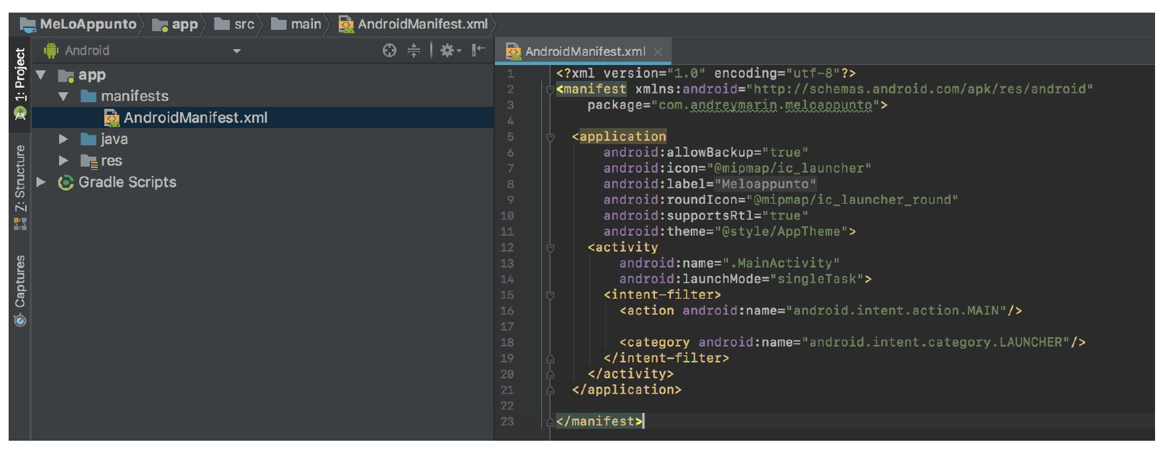This screenshot has width=1169, height=454.
Task: Click AndroidManifest.xml in the breadcrumb
Action: tap(422, 25)
